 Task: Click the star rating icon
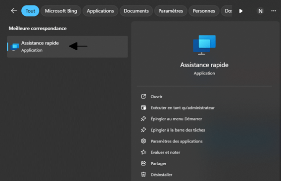(x=143, y=152)
